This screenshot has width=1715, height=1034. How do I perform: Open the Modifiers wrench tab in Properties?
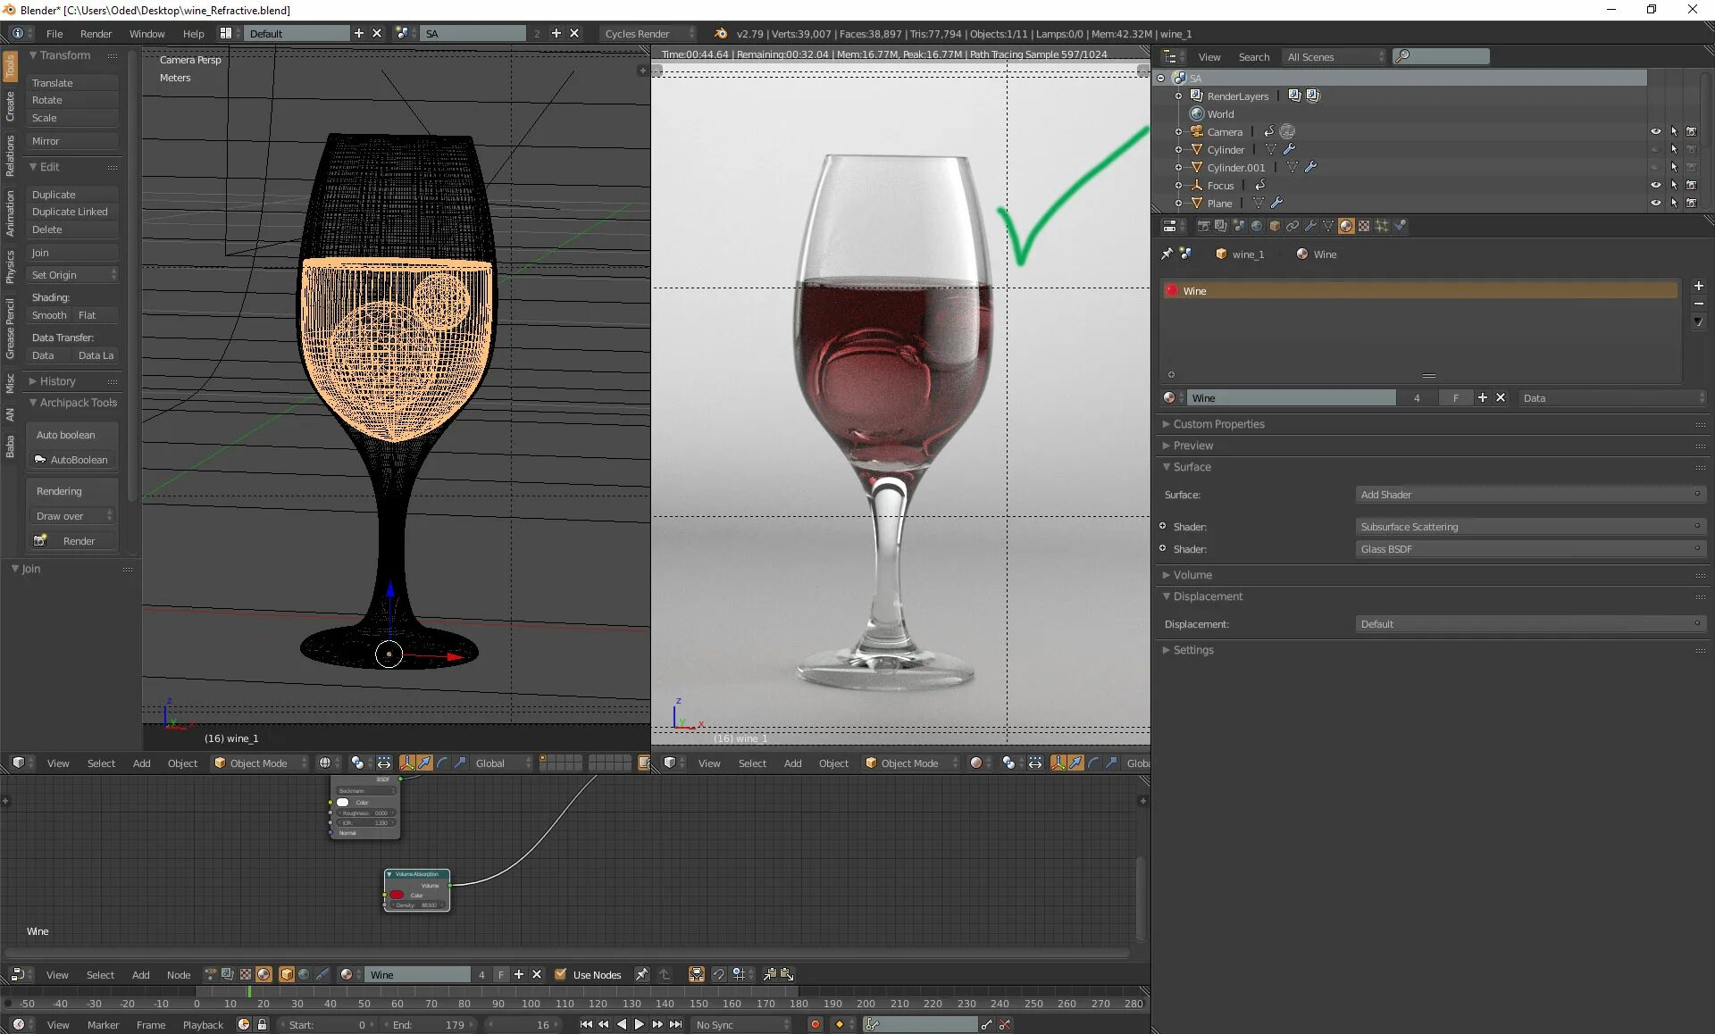pos(1310,226)
